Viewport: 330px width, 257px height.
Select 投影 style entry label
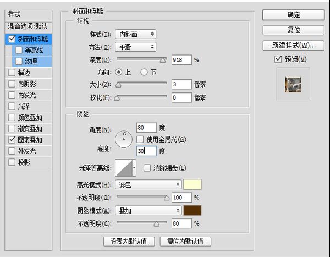click(x=24, y=162)
